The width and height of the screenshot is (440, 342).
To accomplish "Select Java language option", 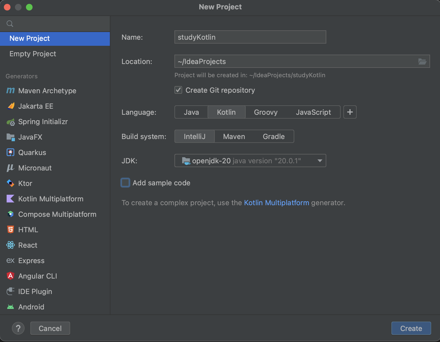I will (191, 112).
